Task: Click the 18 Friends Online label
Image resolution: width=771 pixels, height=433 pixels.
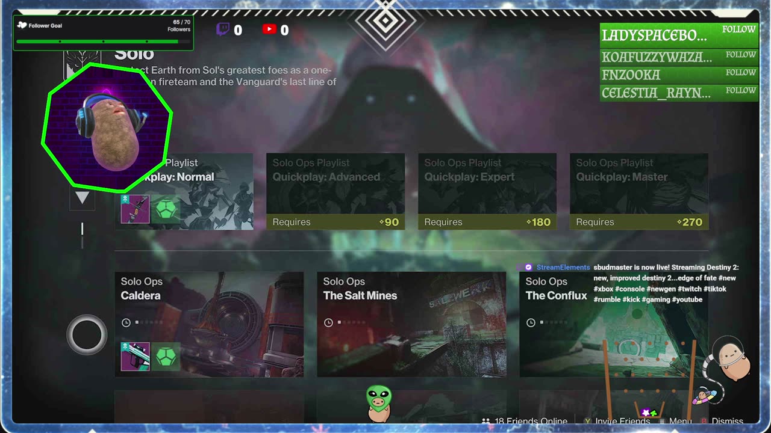Action: pyautogui.click(x=531, y=422)
